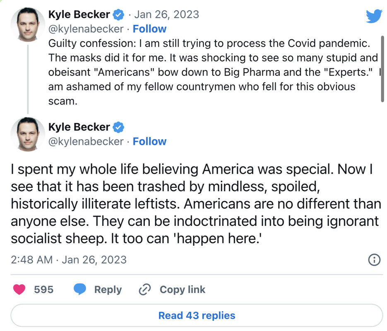Viewport: 387px width, 331px height.
Task: Click the red heart like icon
Action: coord(19,289)
